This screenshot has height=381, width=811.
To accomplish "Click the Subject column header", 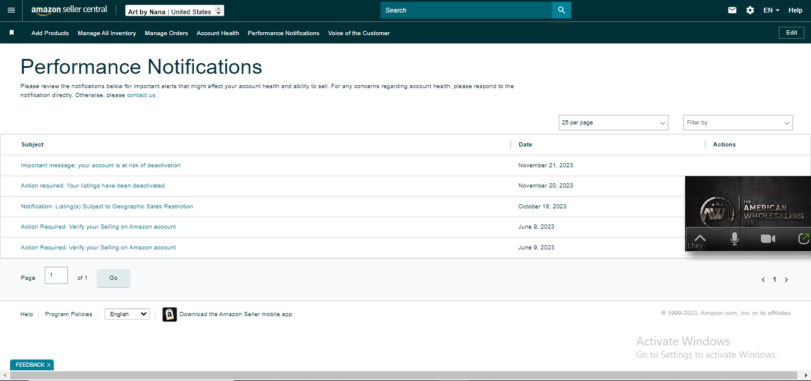I will click(x=32, y=145).
